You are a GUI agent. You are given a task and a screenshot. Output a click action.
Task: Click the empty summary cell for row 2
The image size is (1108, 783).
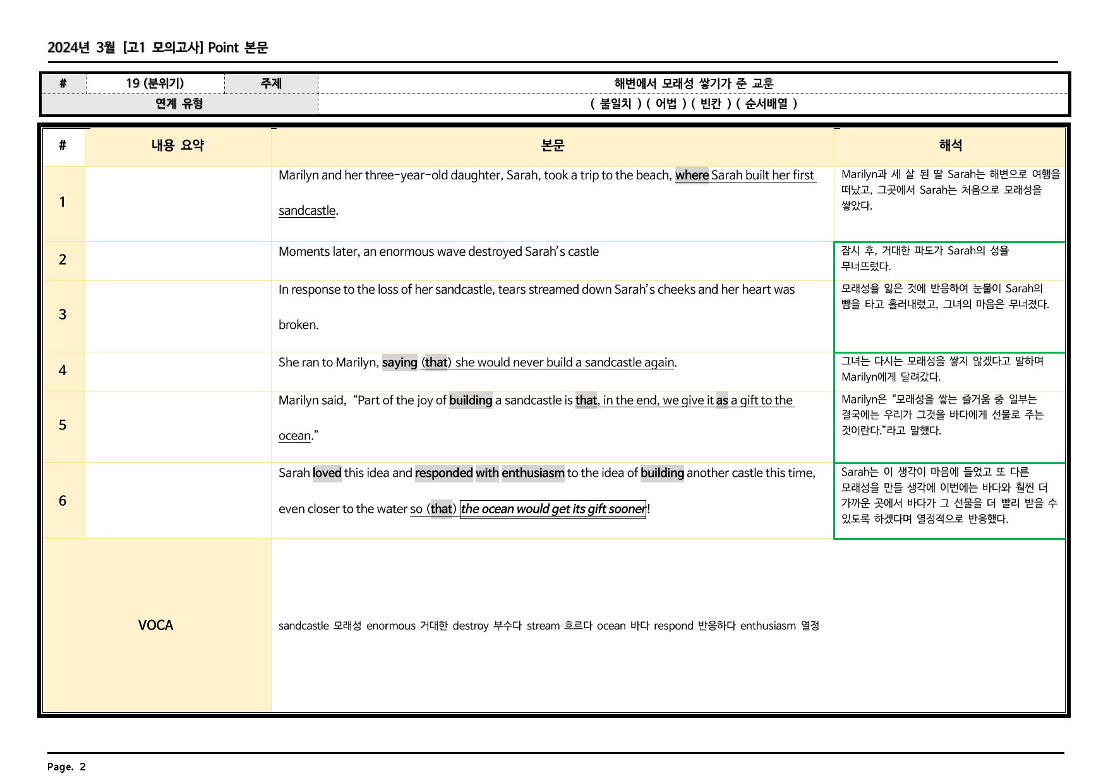(x=178, y=261)
